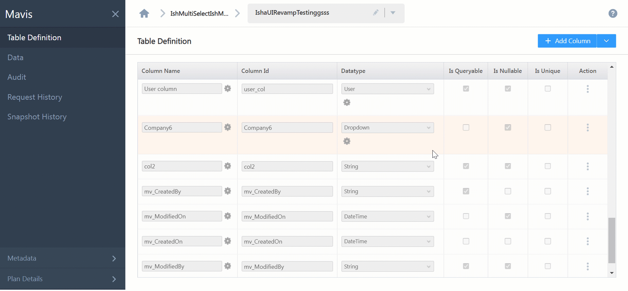Expand the Add Column split-button arrow
628x291 pixels.
(606, 41)
